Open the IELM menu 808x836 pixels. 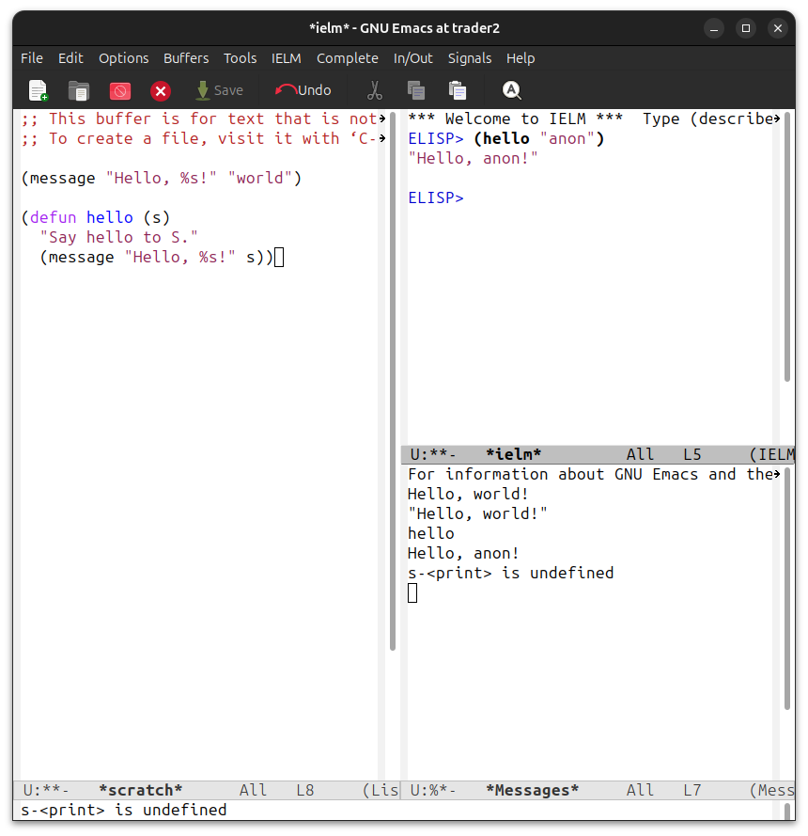click(286, 58)
